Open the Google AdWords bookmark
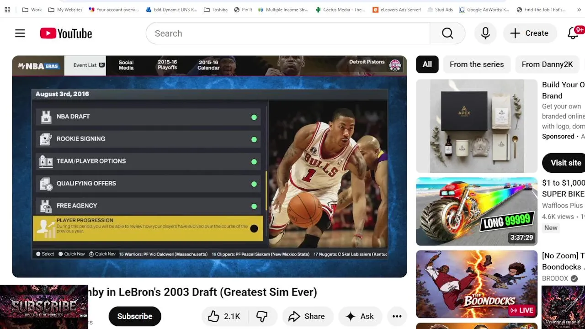 (x=484, y=10)
